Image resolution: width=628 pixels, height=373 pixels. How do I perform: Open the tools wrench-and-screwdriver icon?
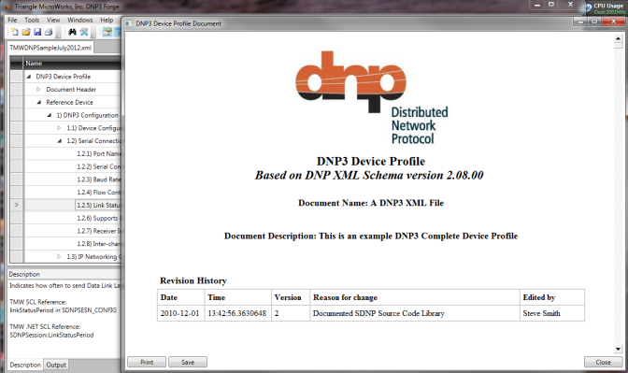click(x=84, y=32)
